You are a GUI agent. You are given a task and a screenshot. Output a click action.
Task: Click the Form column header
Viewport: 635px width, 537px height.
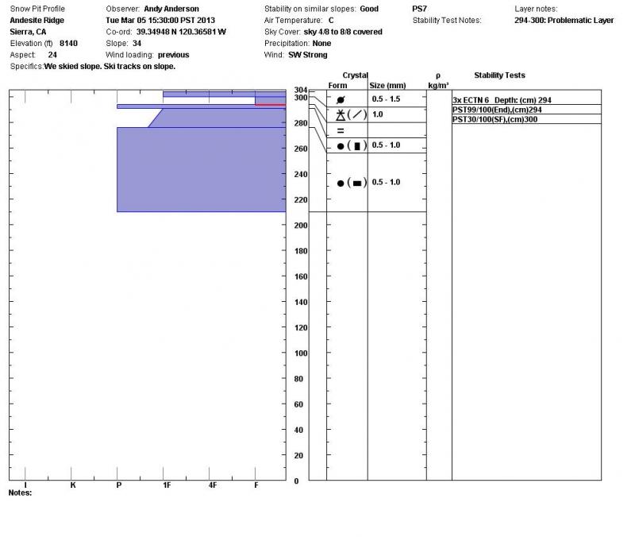[337, 85]
